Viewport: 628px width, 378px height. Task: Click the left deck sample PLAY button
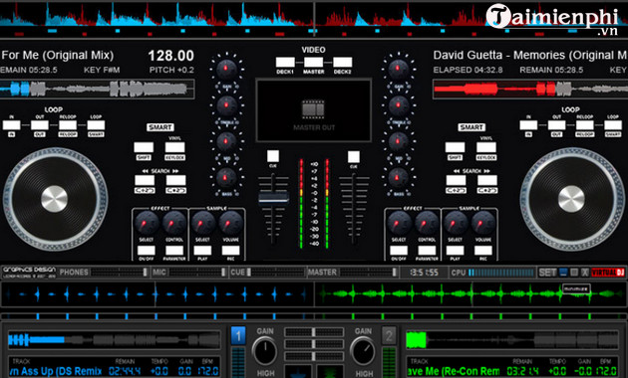(202, 251)
